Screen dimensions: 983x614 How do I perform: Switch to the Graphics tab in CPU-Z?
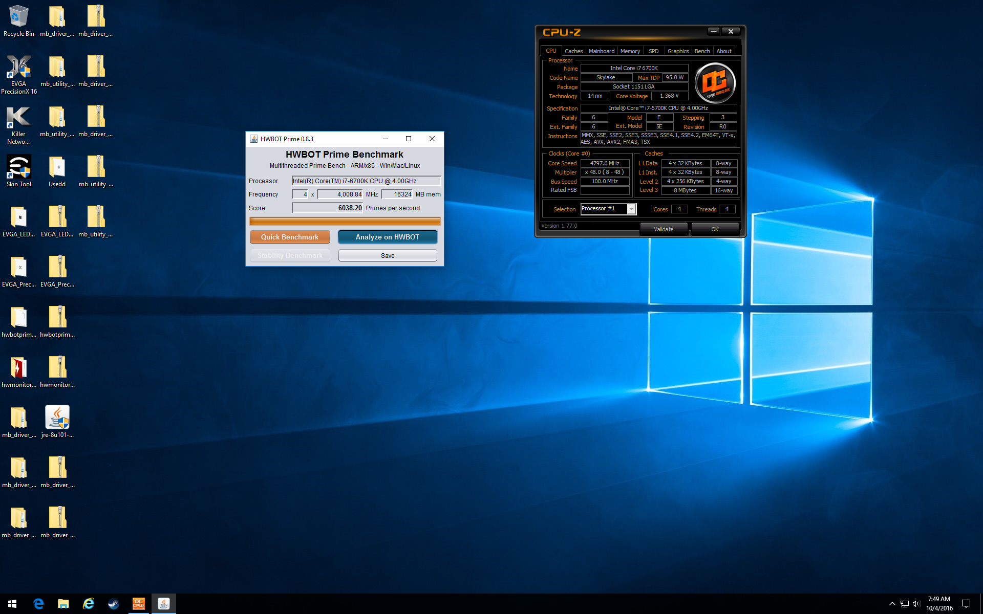point(678,51)
